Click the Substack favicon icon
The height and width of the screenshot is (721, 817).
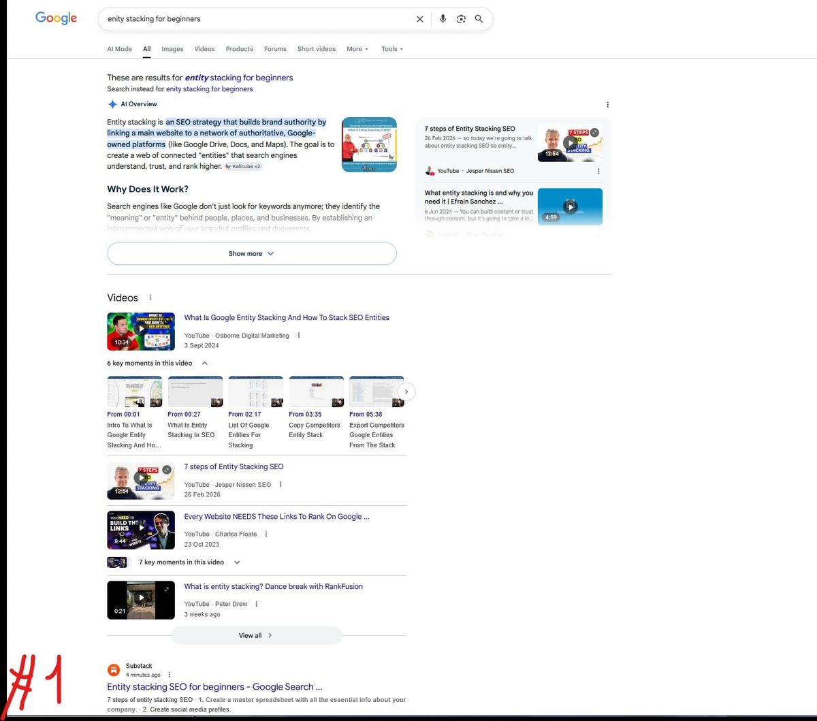(x=114, y=671)
